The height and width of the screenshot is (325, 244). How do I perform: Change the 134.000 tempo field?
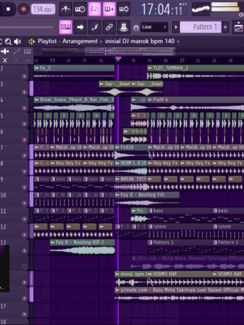pyautogui.click(x=43, y=10)
